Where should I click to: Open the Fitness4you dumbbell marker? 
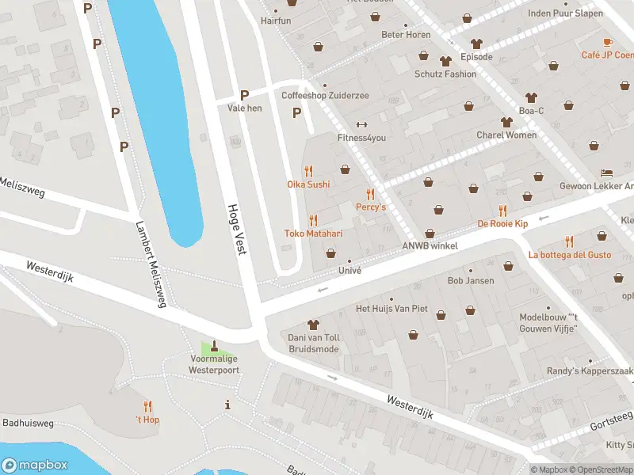pyautogui.click(x=361, y=124)
